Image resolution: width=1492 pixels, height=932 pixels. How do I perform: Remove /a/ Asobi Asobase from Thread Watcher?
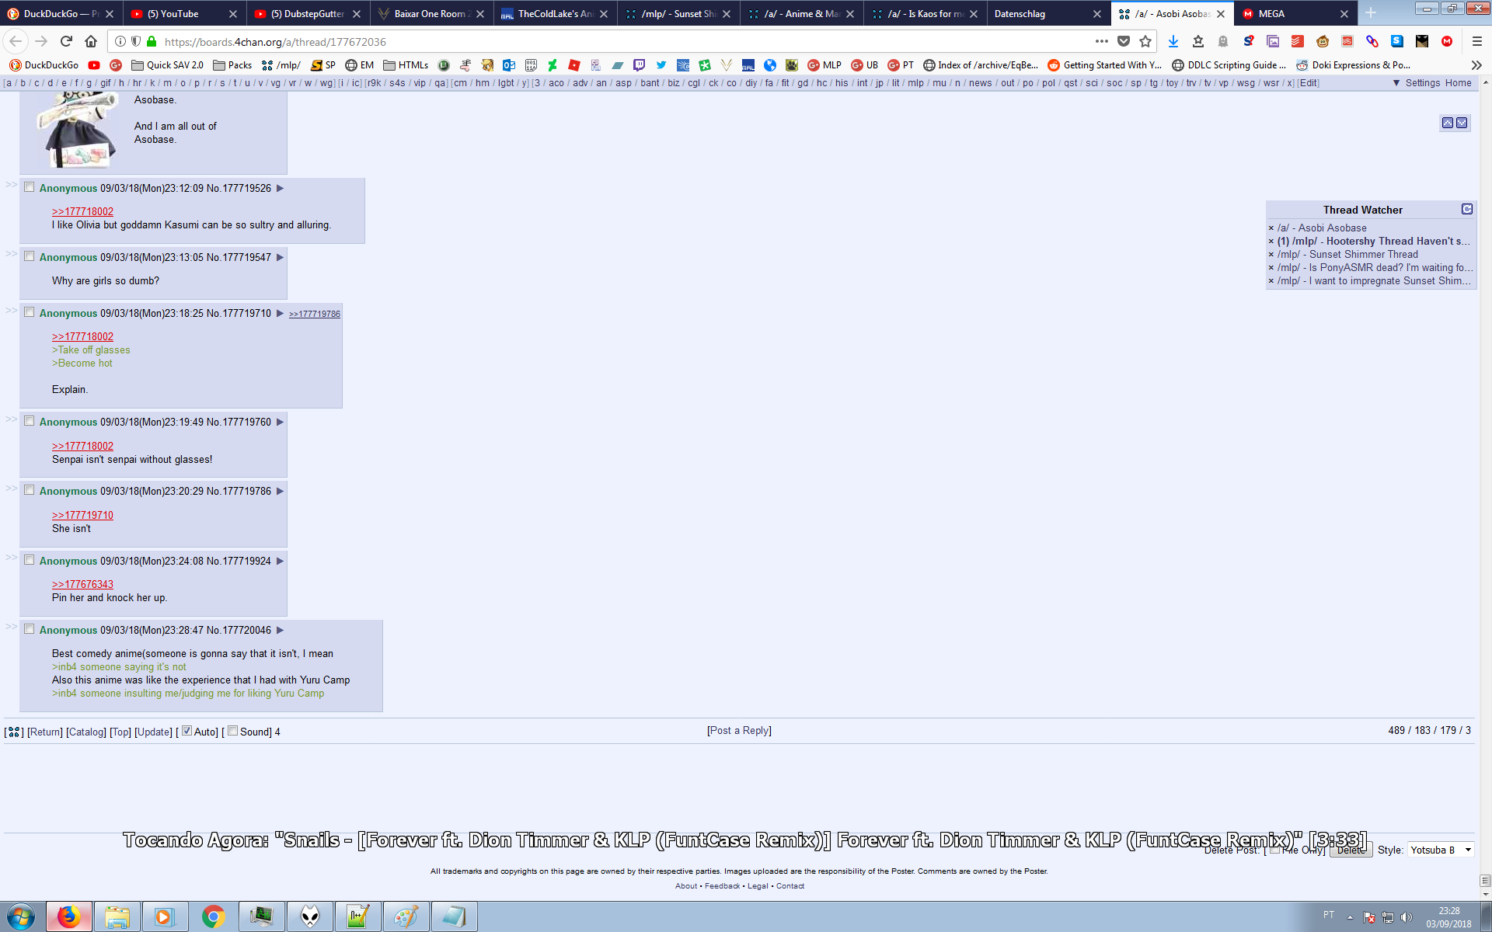coord(1271,228)
